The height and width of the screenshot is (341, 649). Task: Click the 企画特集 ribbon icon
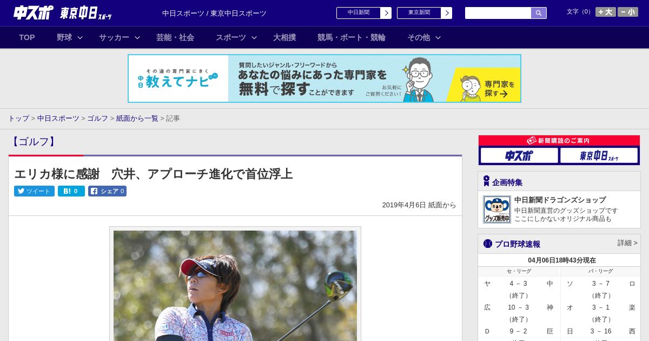point(486,181)
